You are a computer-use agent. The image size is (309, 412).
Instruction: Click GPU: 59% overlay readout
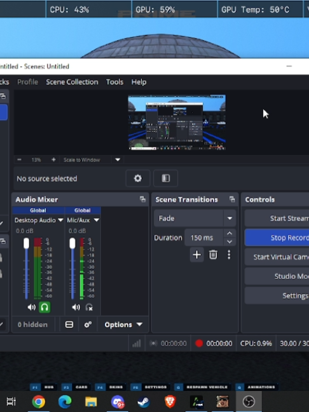(155, 10)
